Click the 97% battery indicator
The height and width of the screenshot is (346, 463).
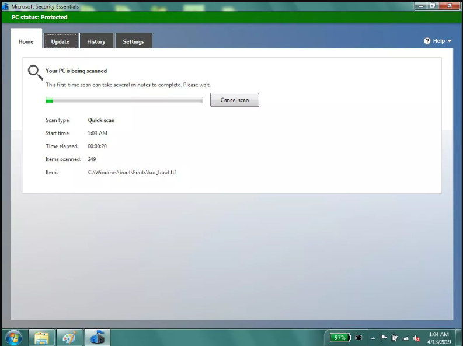pyautogui.click(x=340, y=337)
